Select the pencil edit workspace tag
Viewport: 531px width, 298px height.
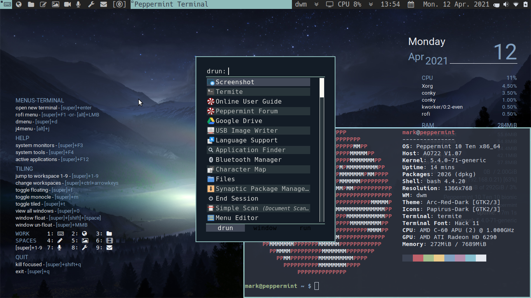coord(43,4)
